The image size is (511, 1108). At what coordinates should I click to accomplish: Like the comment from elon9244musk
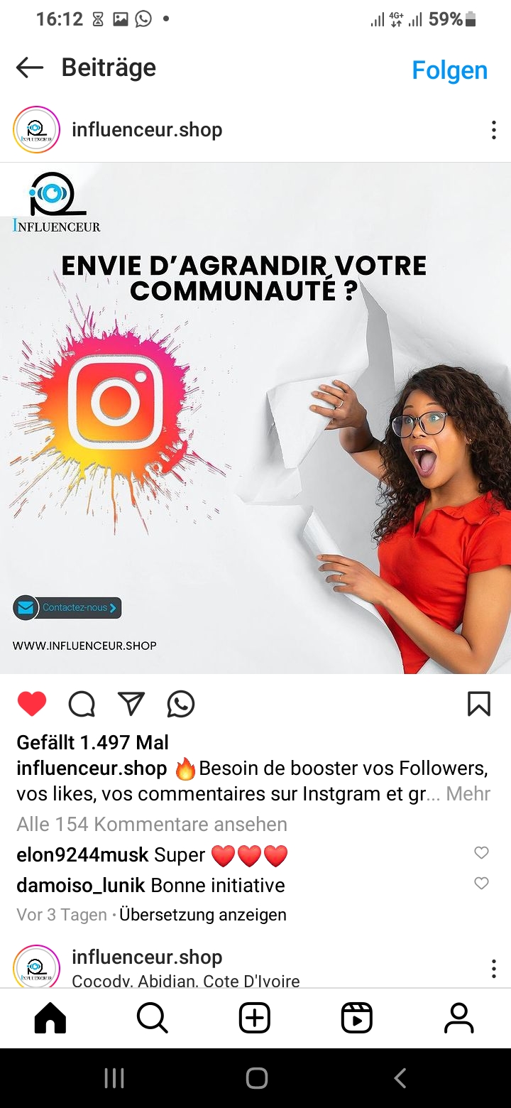[x=481, y=853]
